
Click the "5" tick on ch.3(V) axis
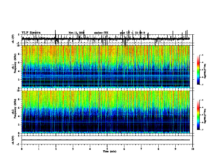pyautogui.click(x=19, y=136)
